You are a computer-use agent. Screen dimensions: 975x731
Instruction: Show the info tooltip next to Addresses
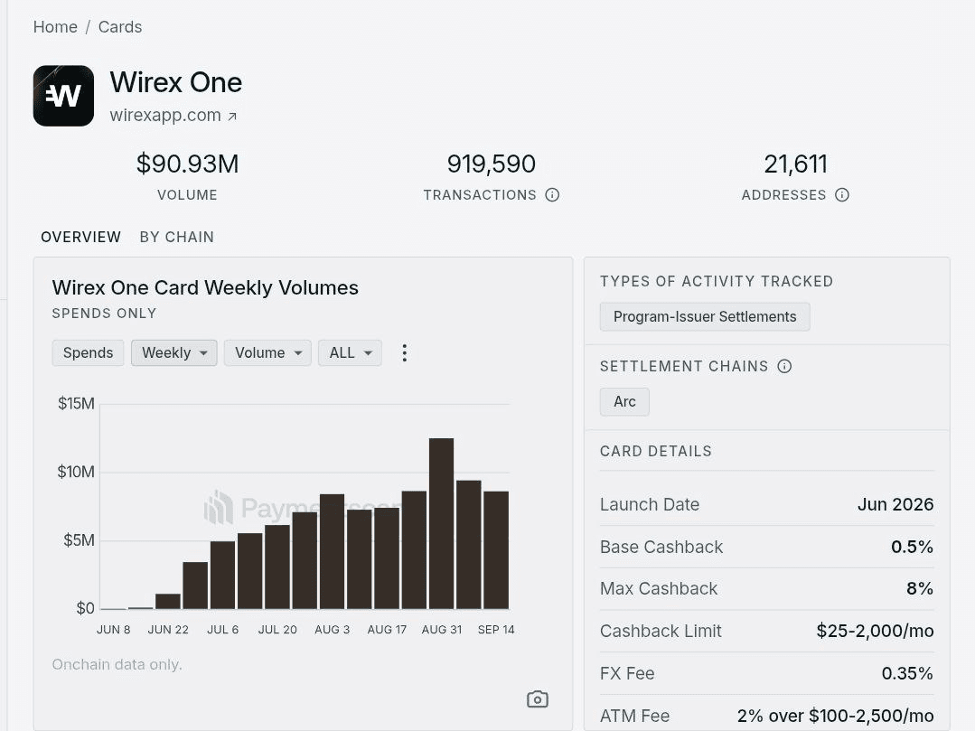(x=842, y=195)
